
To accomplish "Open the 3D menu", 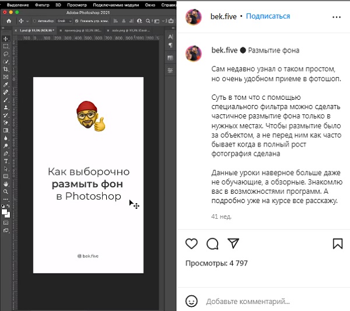I will pyautogui.click(x=58, y=5).
